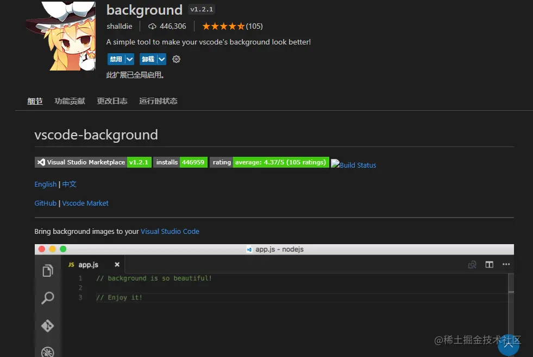The image size is (533, 357).
Task: Click the Source Control git icon in preview sidebar
Action: coord(48,326)
